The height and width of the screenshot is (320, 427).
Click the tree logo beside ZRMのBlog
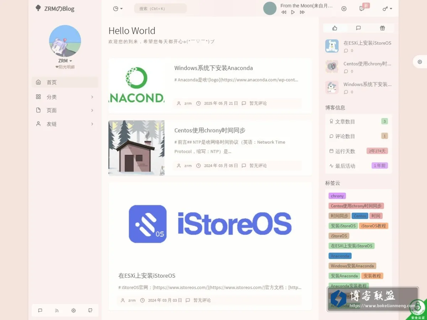click(x=38, y=8)
